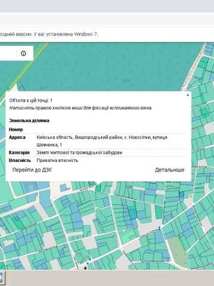The height and width of the screenshot is (286, 214).
Task: Click the Власність field label
Action: pyautogui.click(x=20, y=160)
